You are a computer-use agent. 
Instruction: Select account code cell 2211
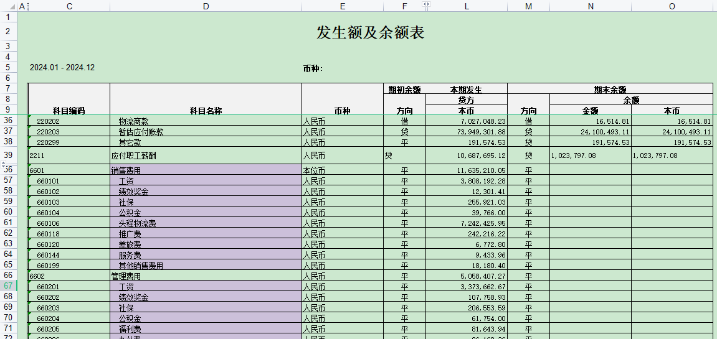(69, 156)
